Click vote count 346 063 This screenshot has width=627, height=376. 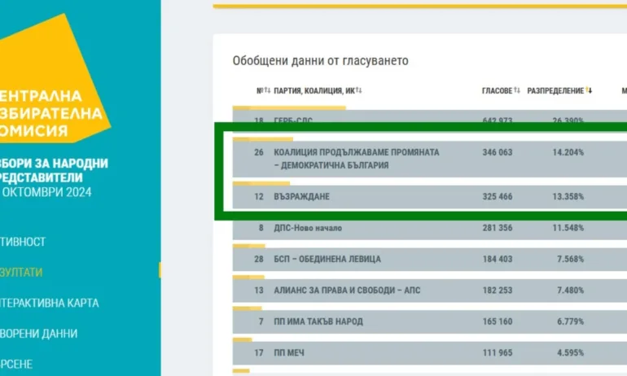(x=497, y=152)
